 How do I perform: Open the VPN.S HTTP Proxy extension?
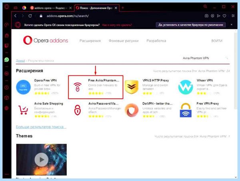156,80
